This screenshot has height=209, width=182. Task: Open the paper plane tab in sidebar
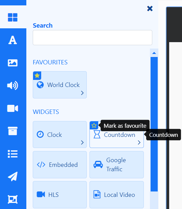pos(13,177)
